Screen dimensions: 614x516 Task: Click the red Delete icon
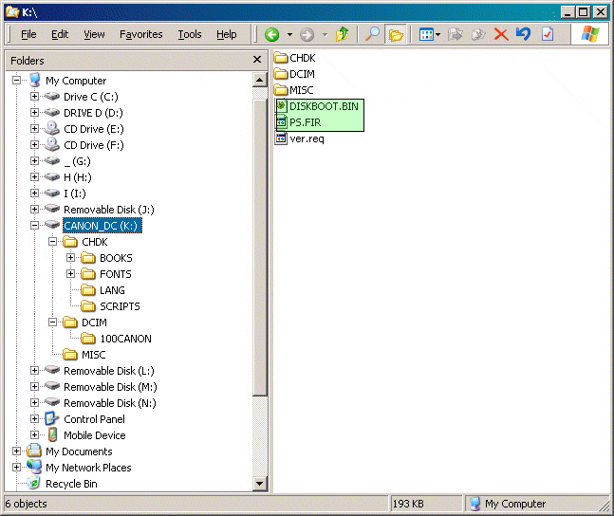[501, 34]
